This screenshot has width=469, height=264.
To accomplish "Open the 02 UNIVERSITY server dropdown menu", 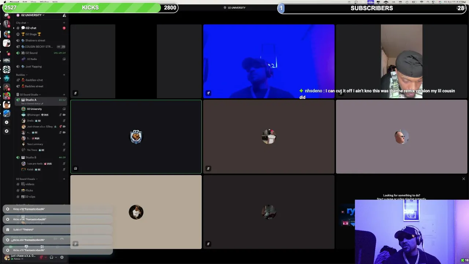I will pyautogui.click(x=33, y=15).
